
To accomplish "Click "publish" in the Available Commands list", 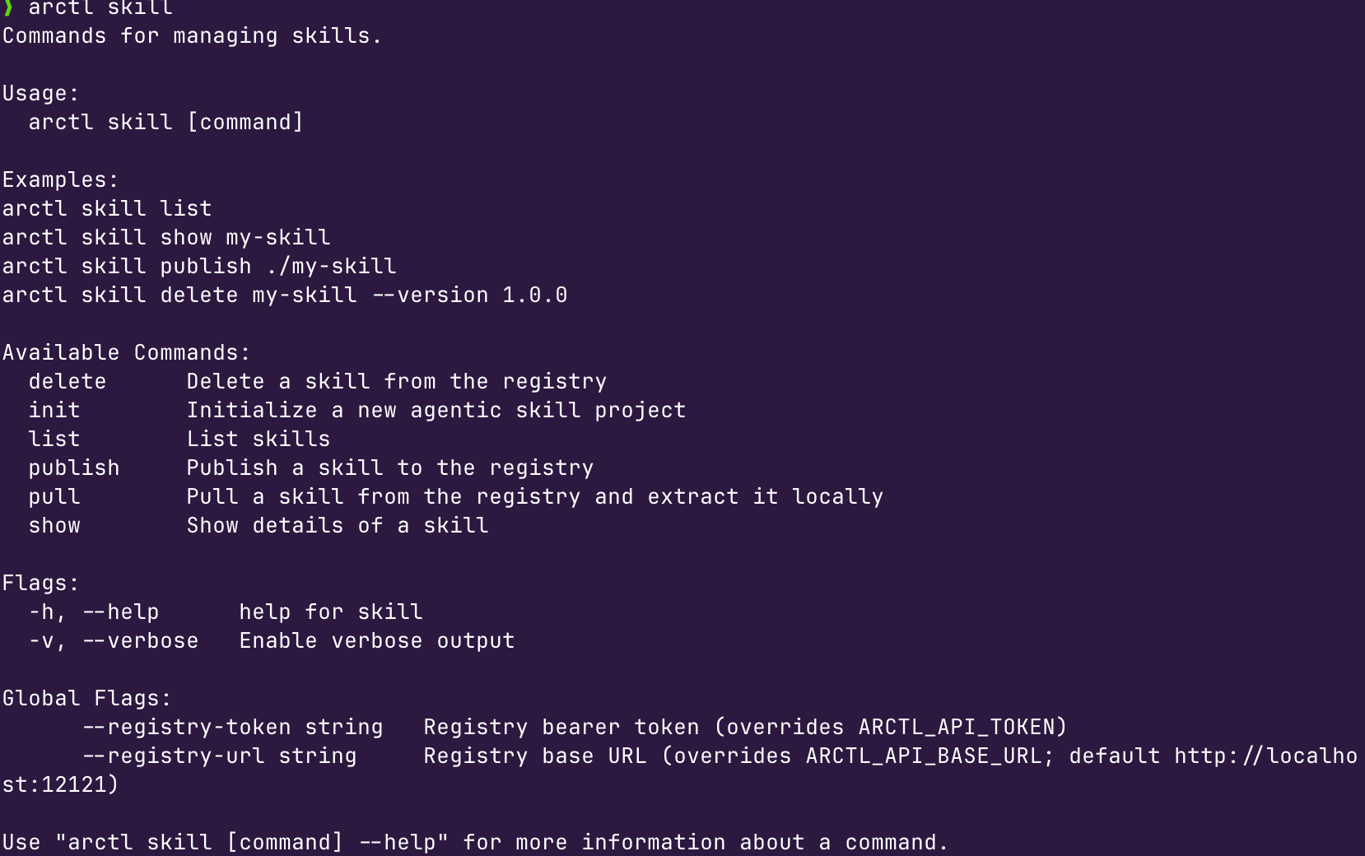I will (x=74, y=468).
